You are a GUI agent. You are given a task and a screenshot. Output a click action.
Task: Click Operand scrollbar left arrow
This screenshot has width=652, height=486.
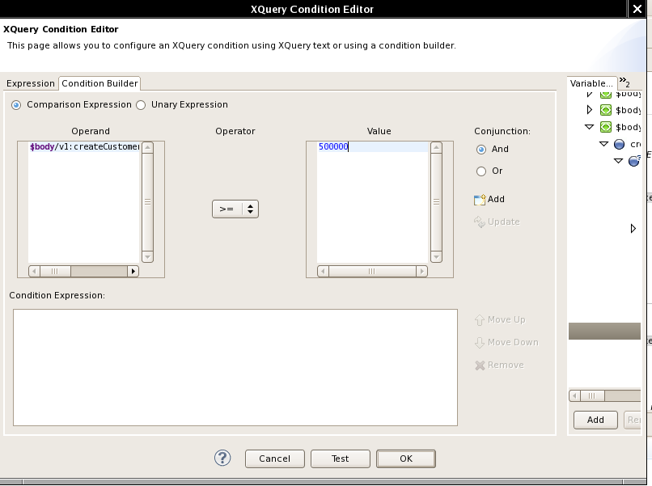(34, 271)
